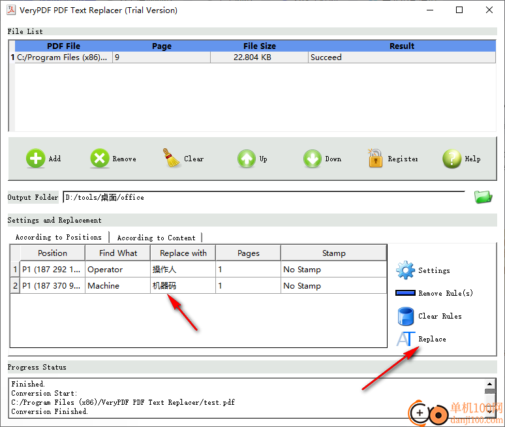Screen dimensions: 505x427
Task: Switch to According to Content tab
Action: [156, 238]
